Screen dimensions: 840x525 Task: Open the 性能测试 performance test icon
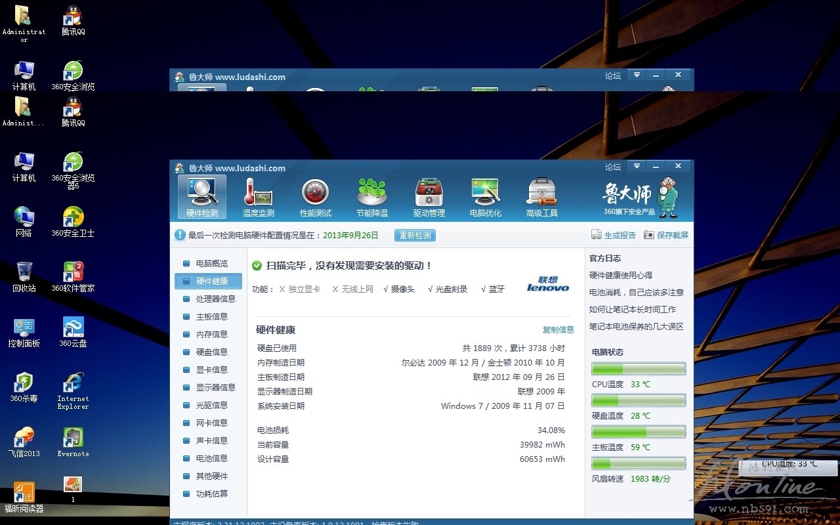point(315,197)
